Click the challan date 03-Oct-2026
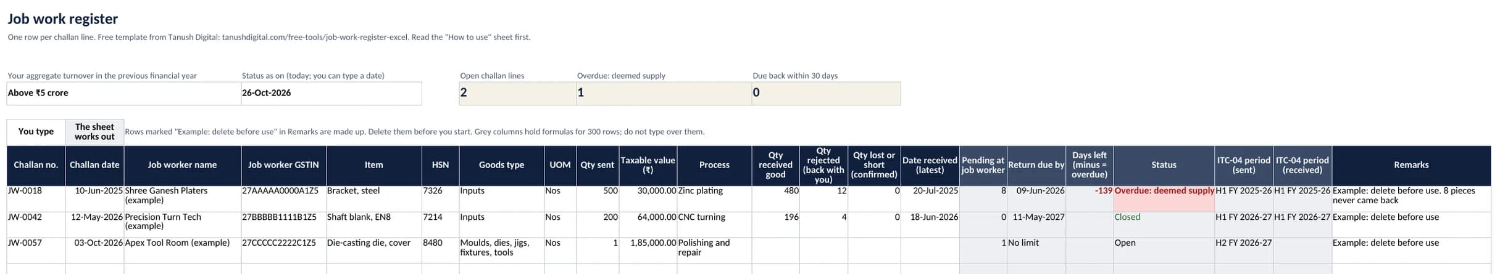The image size is (1500, 274). [x=94, y=251]
